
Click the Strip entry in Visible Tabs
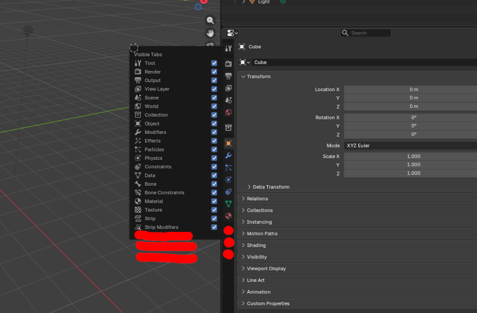[x=150, y=218]
